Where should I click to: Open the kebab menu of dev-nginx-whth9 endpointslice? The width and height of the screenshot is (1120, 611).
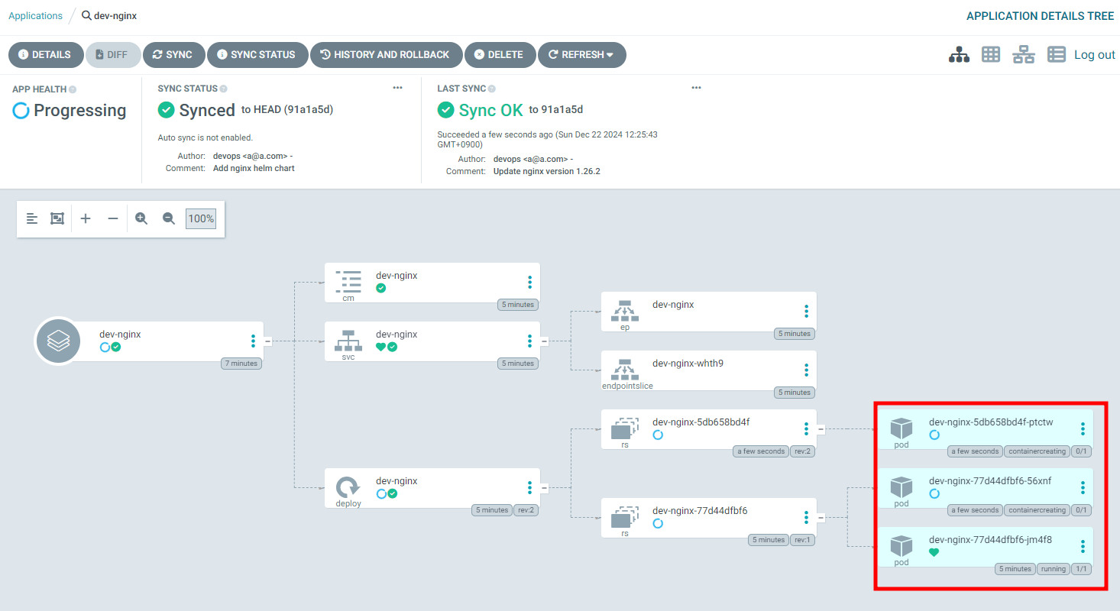click(806, 370)
